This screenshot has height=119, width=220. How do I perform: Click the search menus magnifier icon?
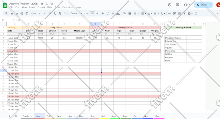point(6,14)
